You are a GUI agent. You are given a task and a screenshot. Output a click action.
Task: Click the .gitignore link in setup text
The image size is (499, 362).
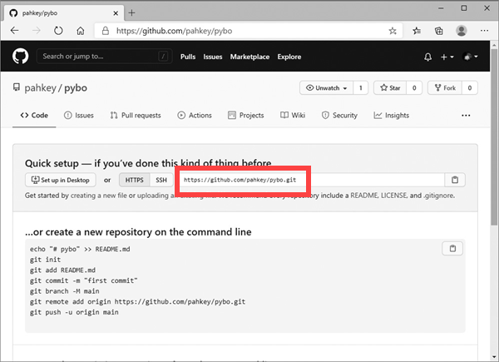(439, 196)
